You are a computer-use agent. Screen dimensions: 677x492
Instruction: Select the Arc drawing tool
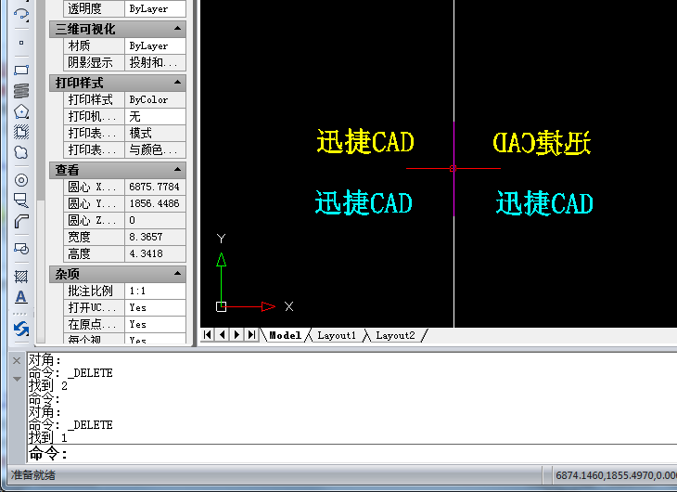[21, 14]
